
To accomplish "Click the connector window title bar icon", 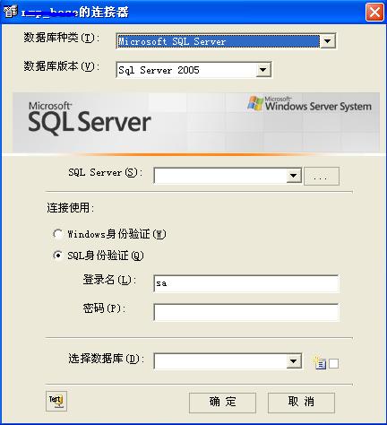I will click(11, 12).
